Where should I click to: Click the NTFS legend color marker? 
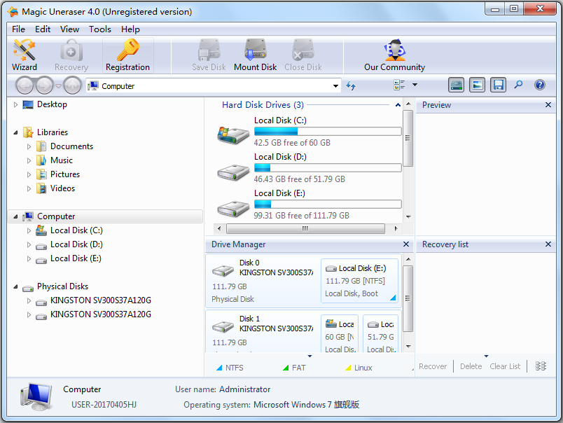pos(219,368)
